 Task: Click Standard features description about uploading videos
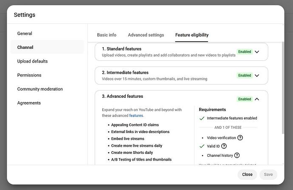(169, 55)
